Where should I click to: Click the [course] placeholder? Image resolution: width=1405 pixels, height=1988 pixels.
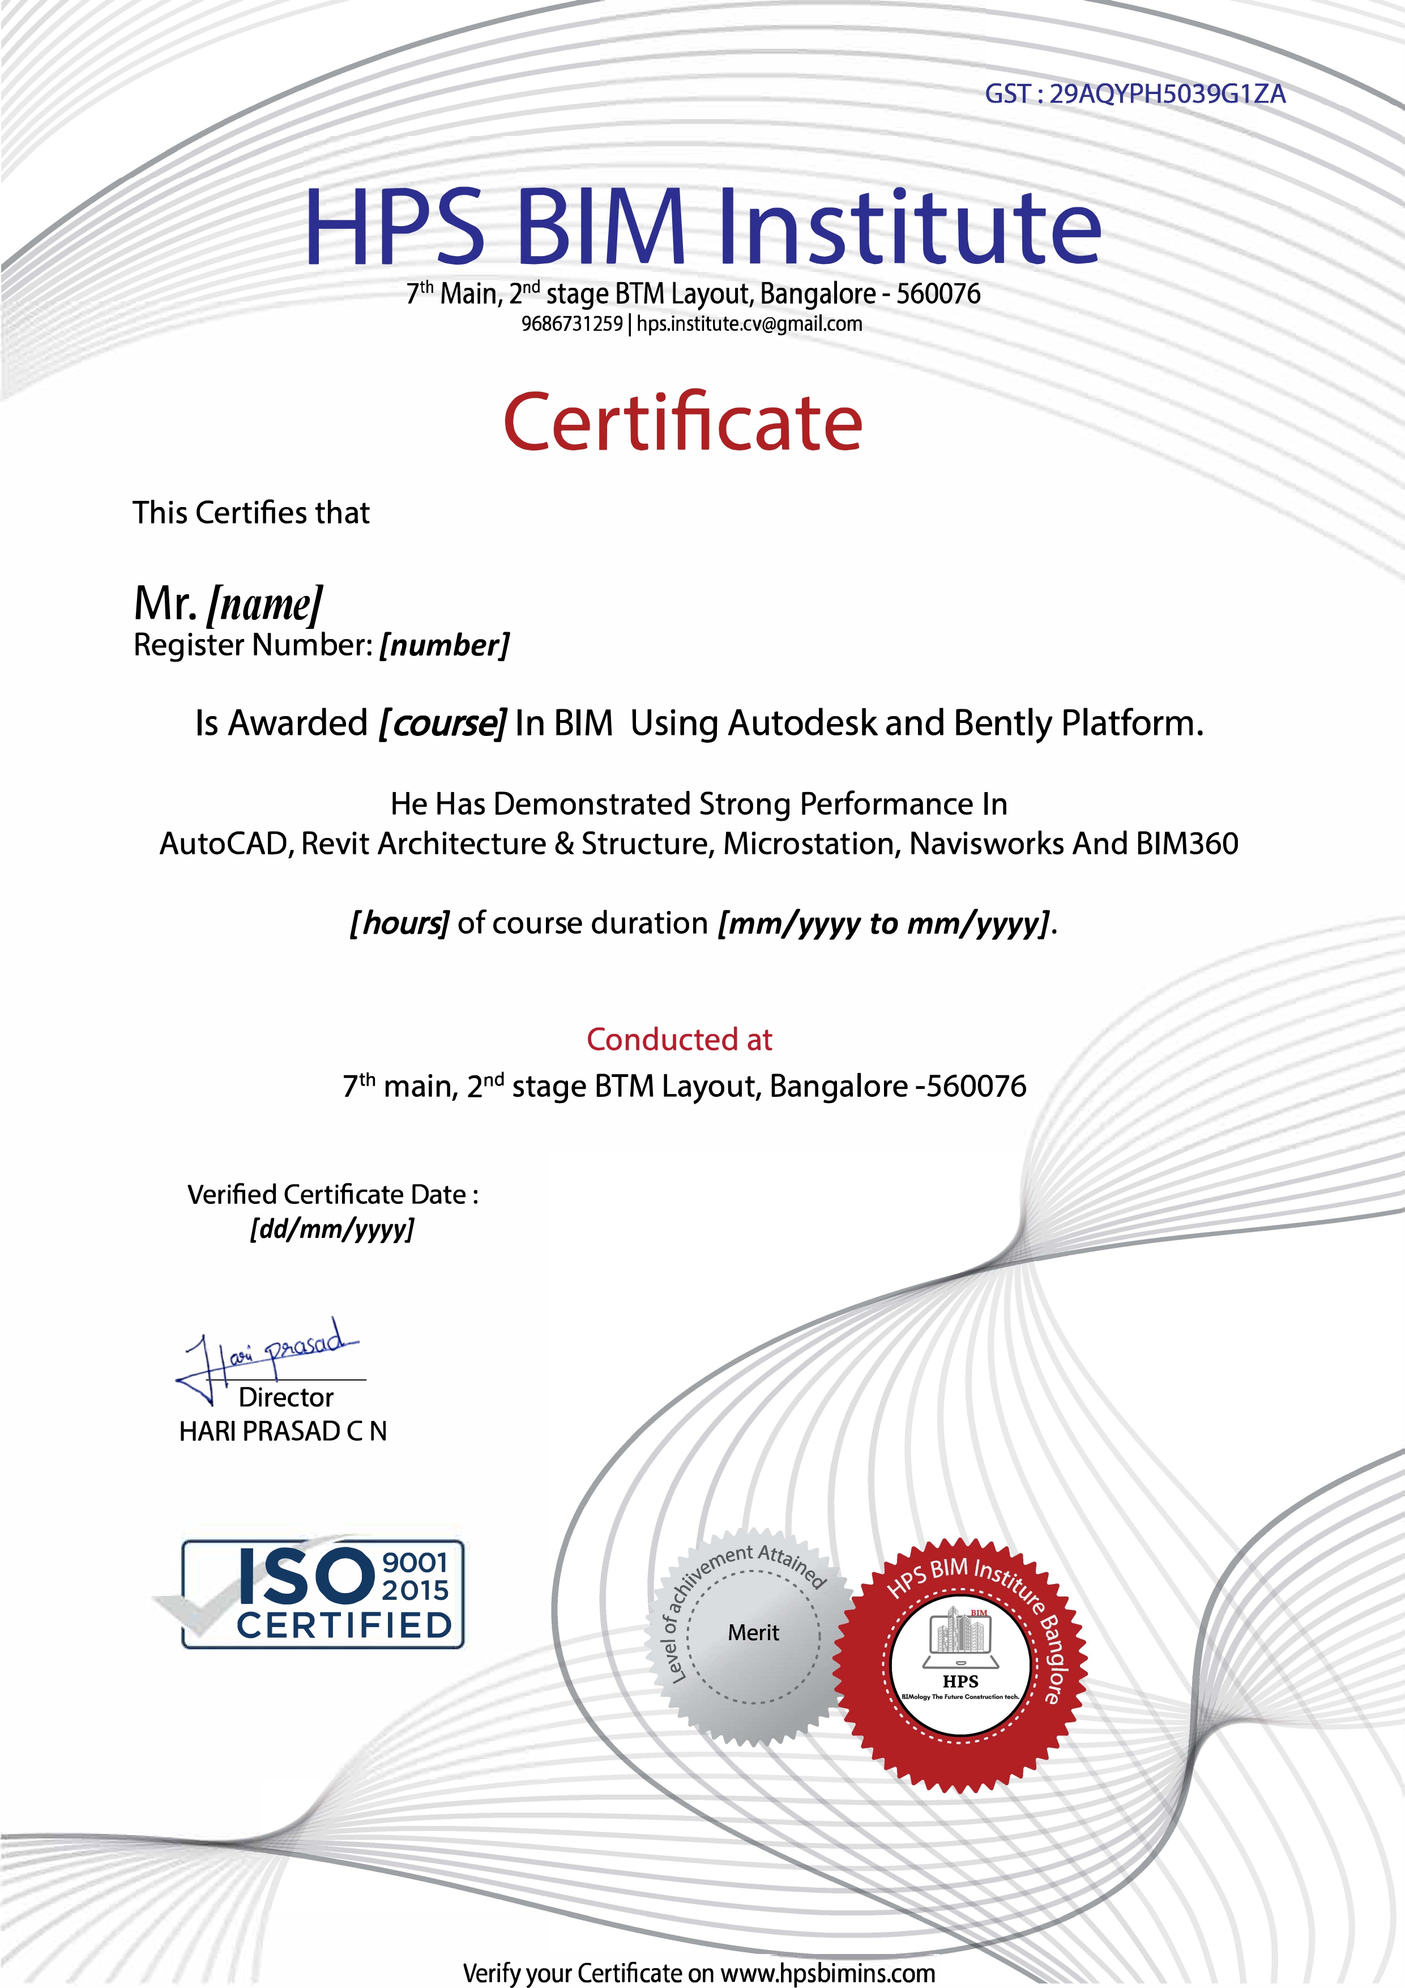click(442, 723)
